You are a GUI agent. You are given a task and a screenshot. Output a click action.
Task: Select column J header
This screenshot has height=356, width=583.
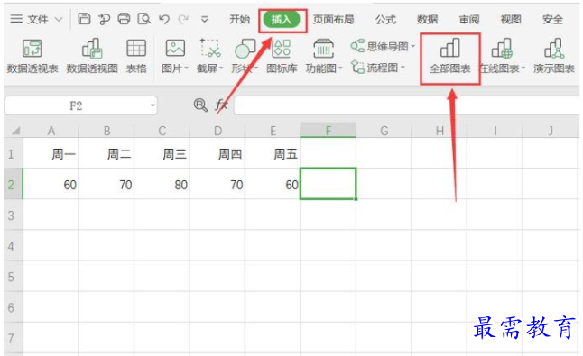[x=551, y=131]
